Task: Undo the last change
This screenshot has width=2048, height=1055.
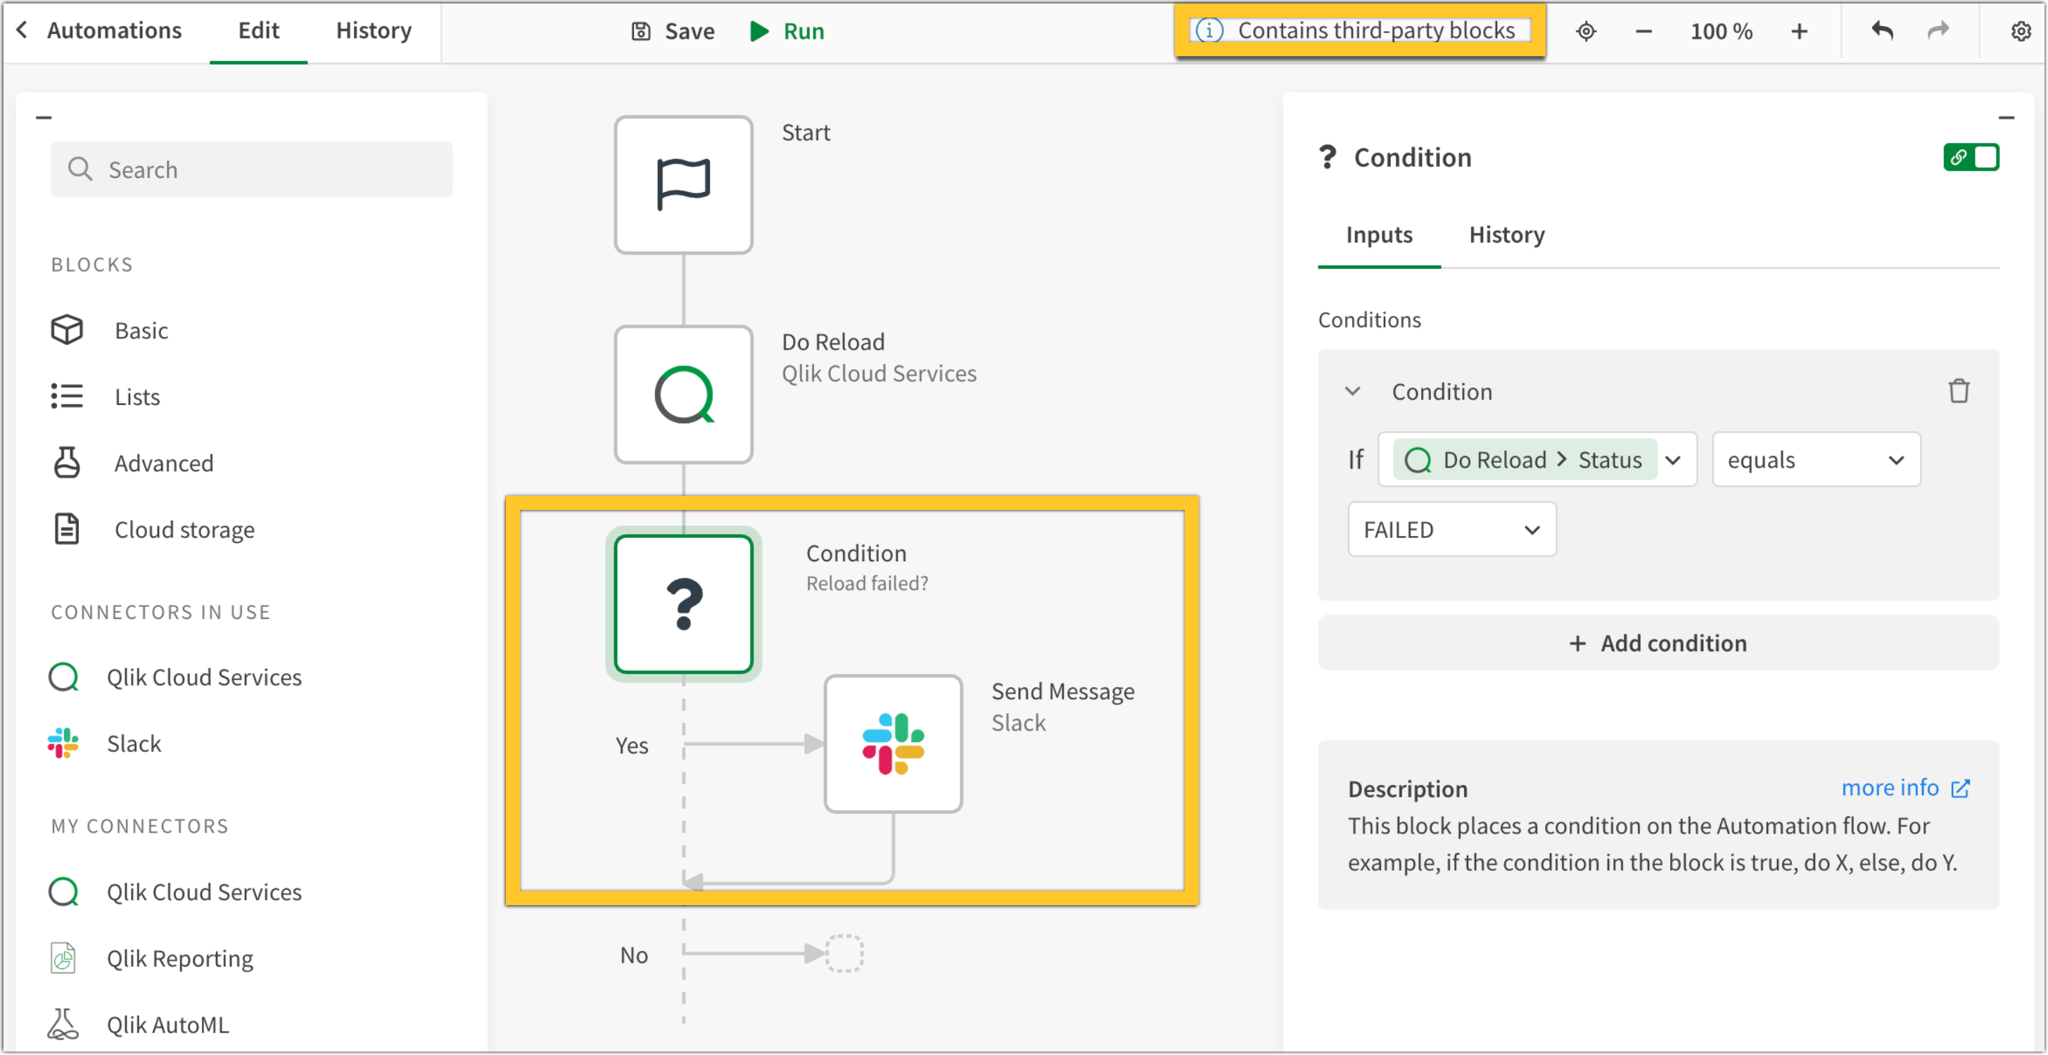Action: 1883,31
